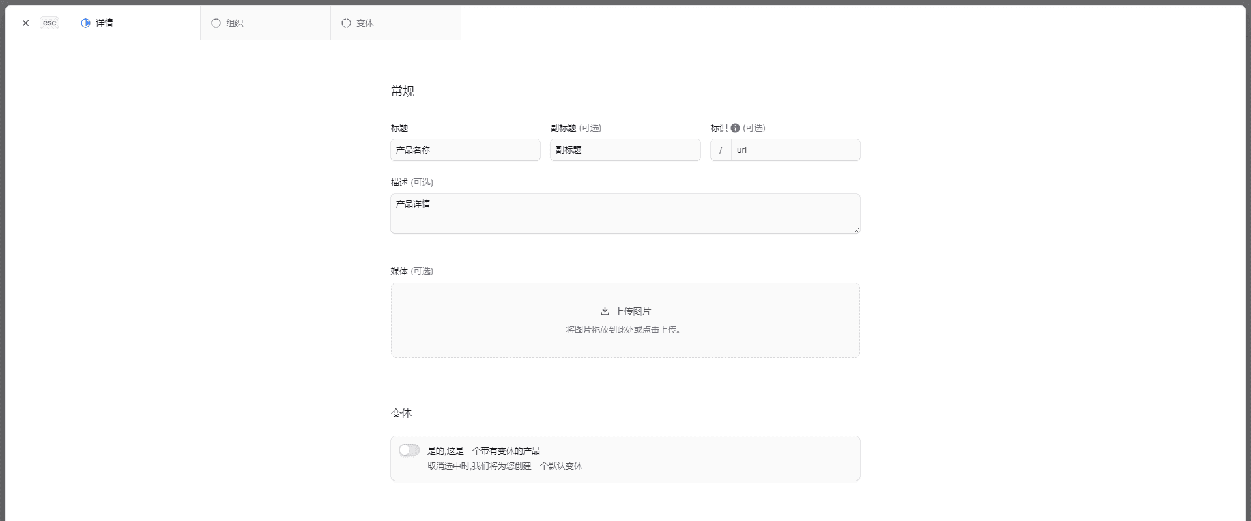Click the slash prefix in the 标识 field
The width and height of the screenshot is (1251, 521).
(x=721, y=150)
